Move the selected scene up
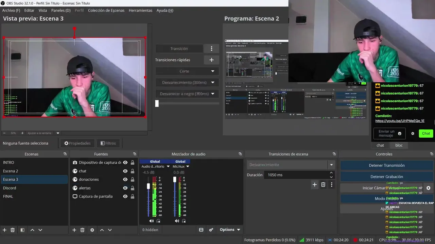 coord(32,230)
